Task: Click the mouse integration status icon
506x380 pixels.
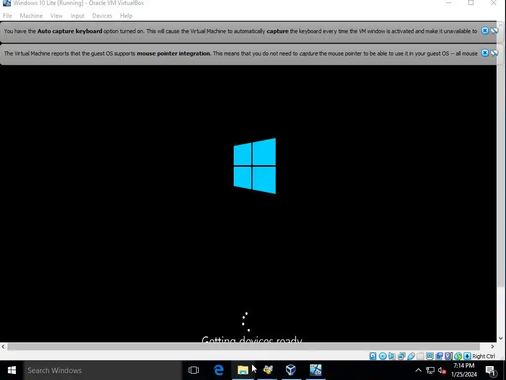Action: click(458, 356)
